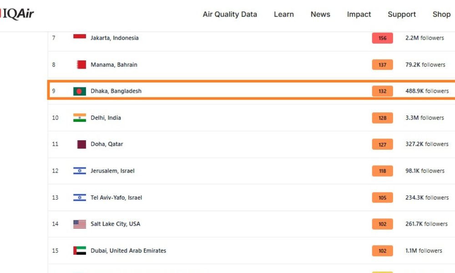The width and height of the screenshot is (455, 273).
Task: Open the Shop page
Action: tap(441, 14)
